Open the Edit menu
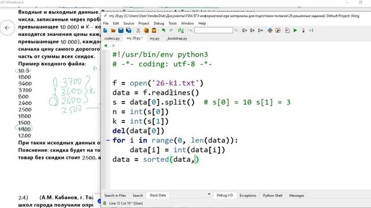Viewport: 371px width, 208px height. pos(116,23)
